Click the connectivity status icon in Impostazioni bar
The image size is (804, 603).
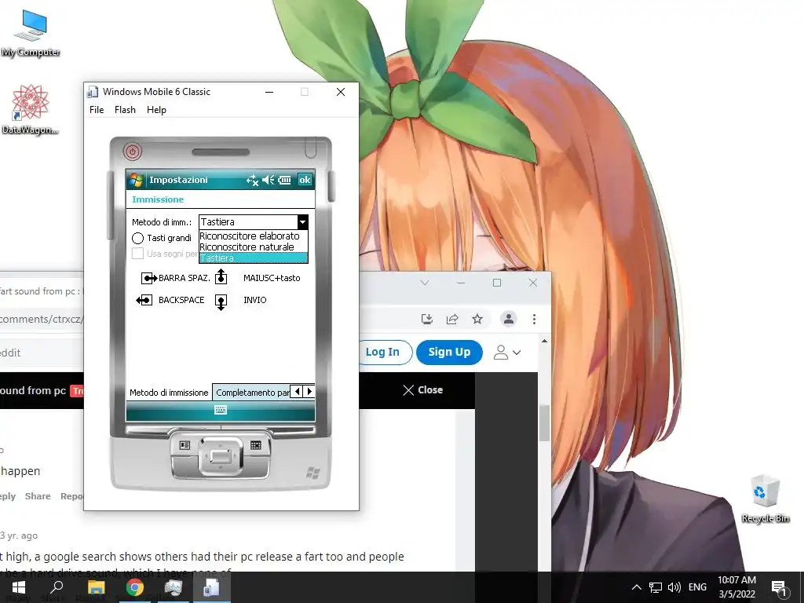click(x=252, y=180)
